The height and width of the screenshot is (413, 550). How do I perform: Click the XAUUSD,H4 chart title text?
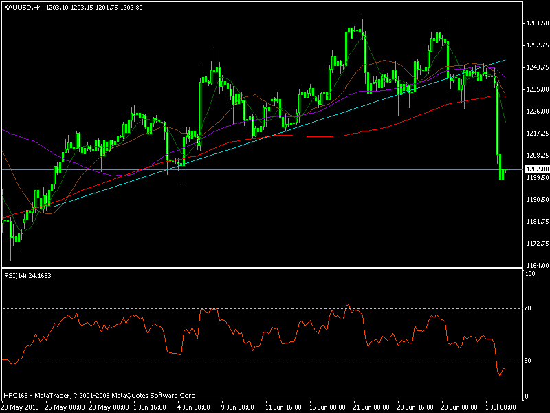tap(23, 8)
